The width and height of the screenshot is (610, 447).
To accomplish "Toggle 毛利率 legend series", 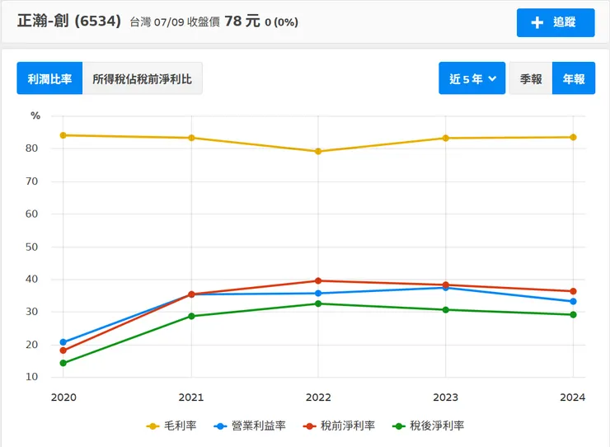I will [171, 426].
